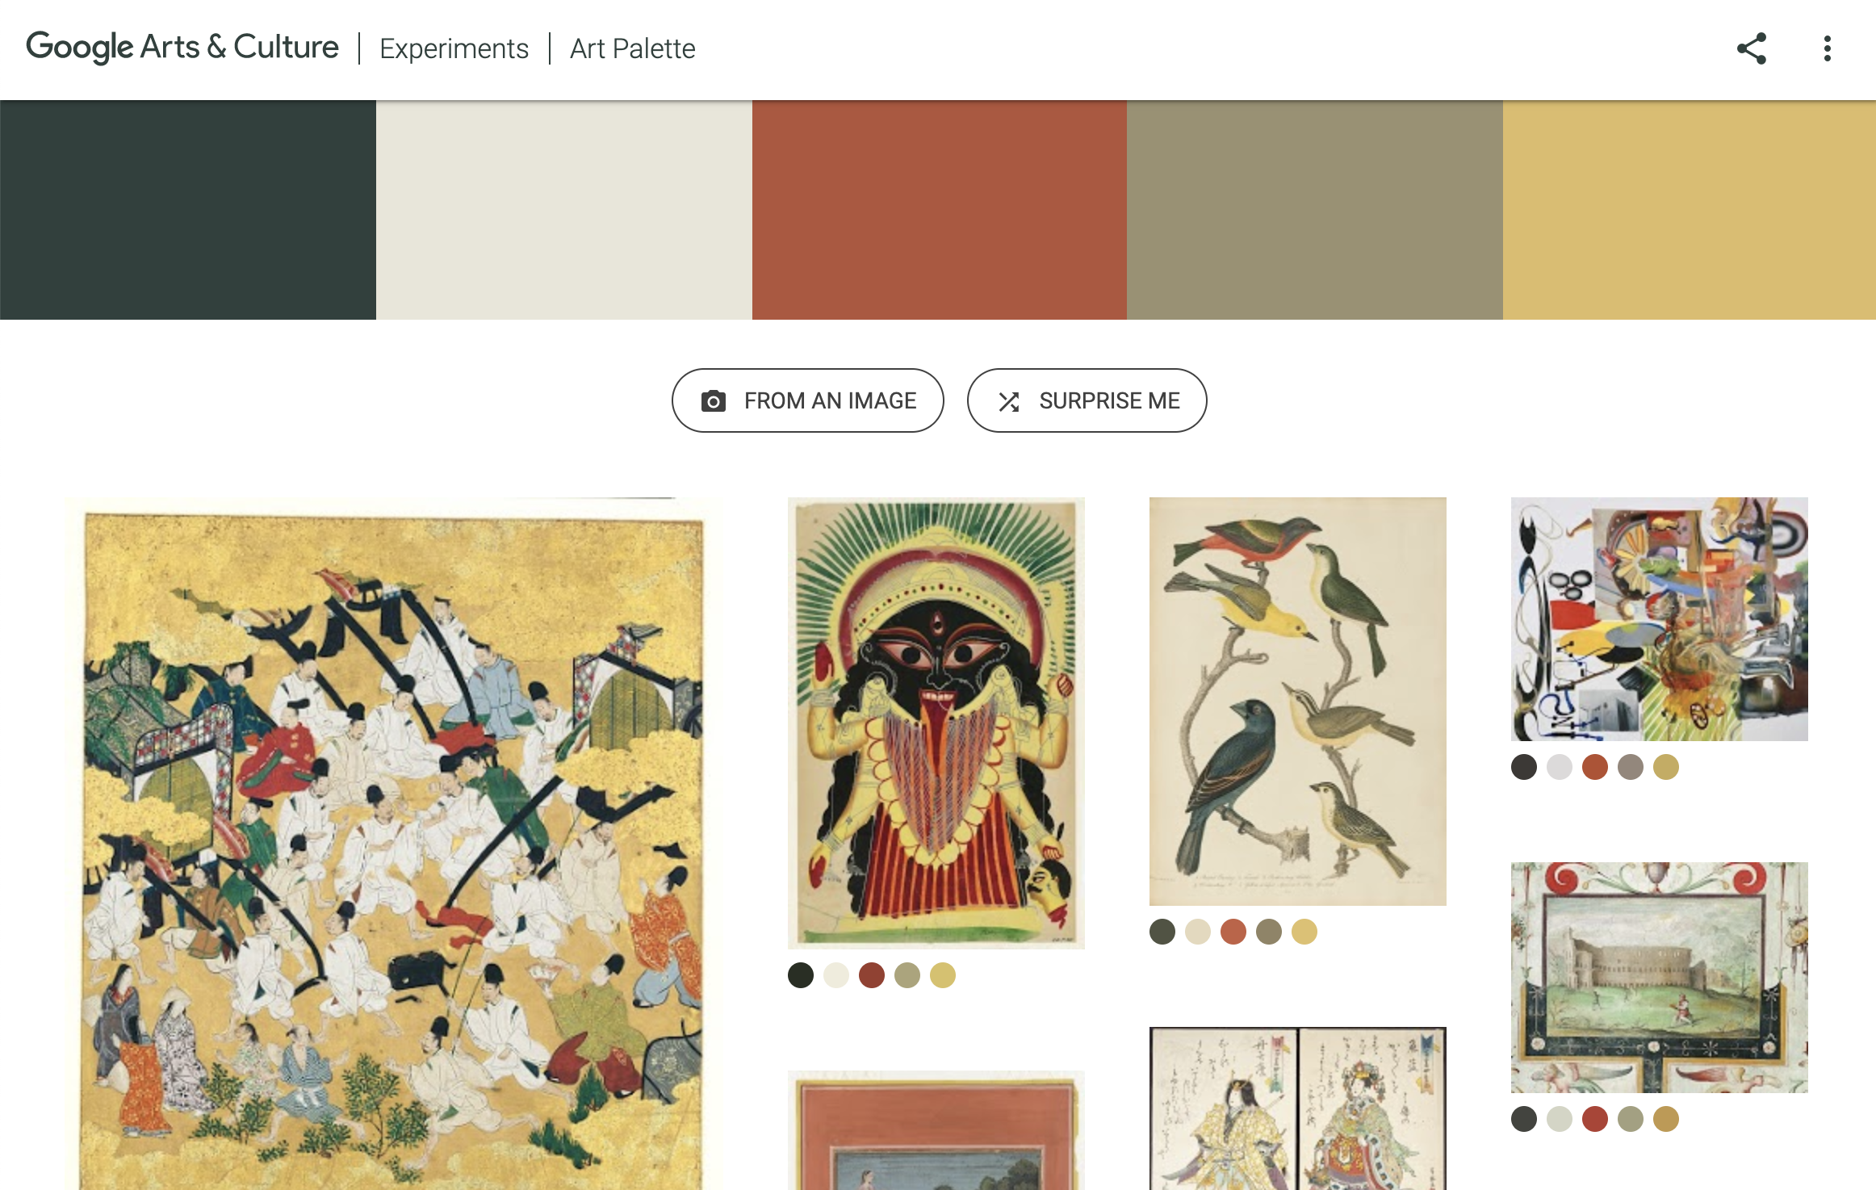This screenshot has height=1190, width=1876.
Task: Open the birds on branches illustration
Action: pos(1297,701)
